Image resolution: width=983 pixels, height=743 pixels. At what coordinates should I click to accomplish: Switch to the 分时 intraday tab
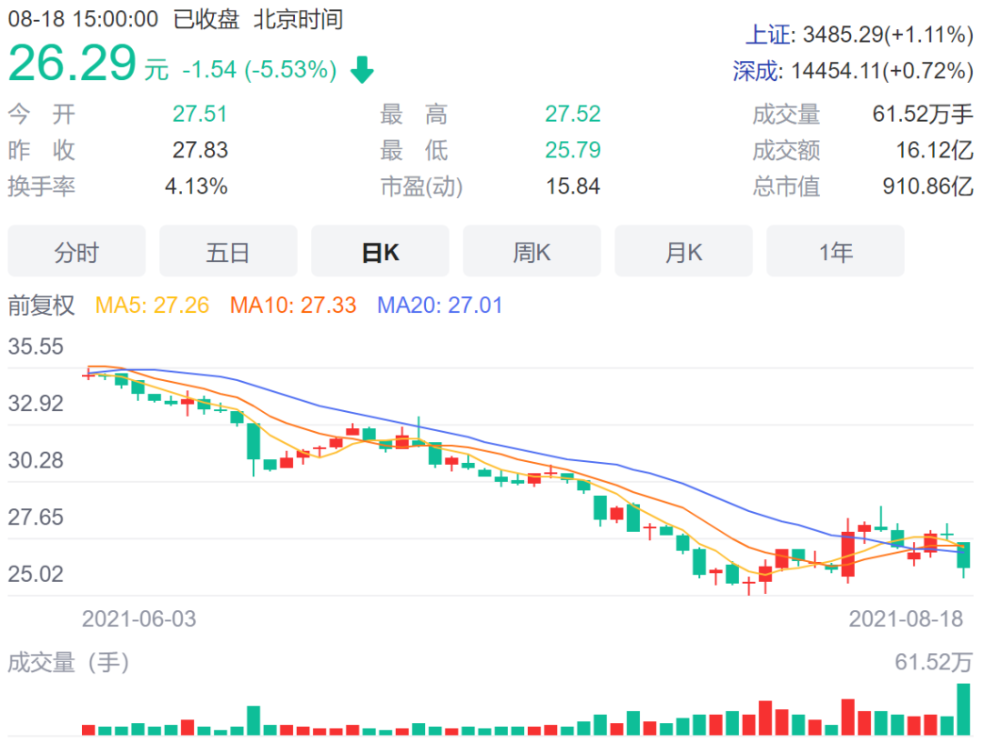[76, 251]
